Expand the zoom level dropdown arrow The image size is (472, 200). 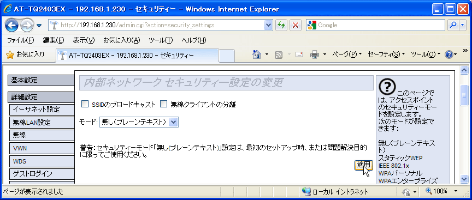click(456, 191)
